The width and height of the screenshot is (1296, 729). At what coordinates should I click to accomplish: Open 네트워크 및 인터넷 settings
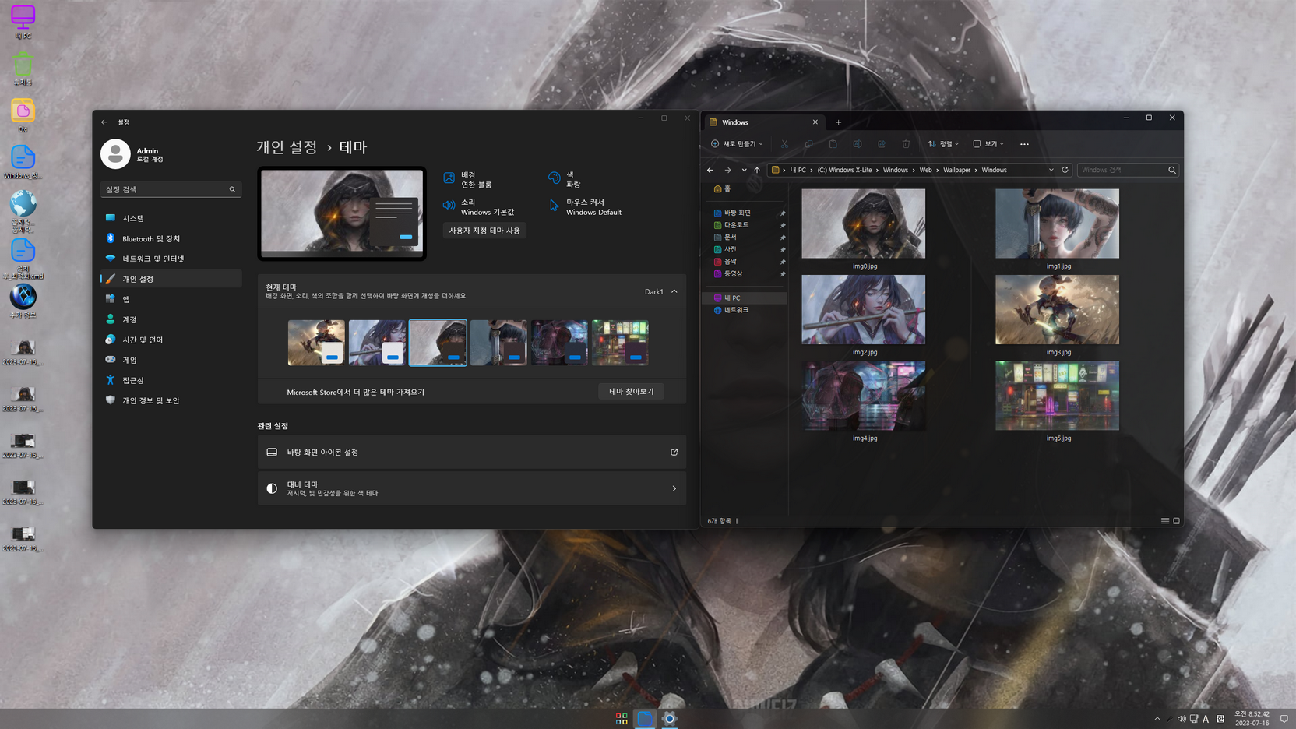click(x=171, y=259)
